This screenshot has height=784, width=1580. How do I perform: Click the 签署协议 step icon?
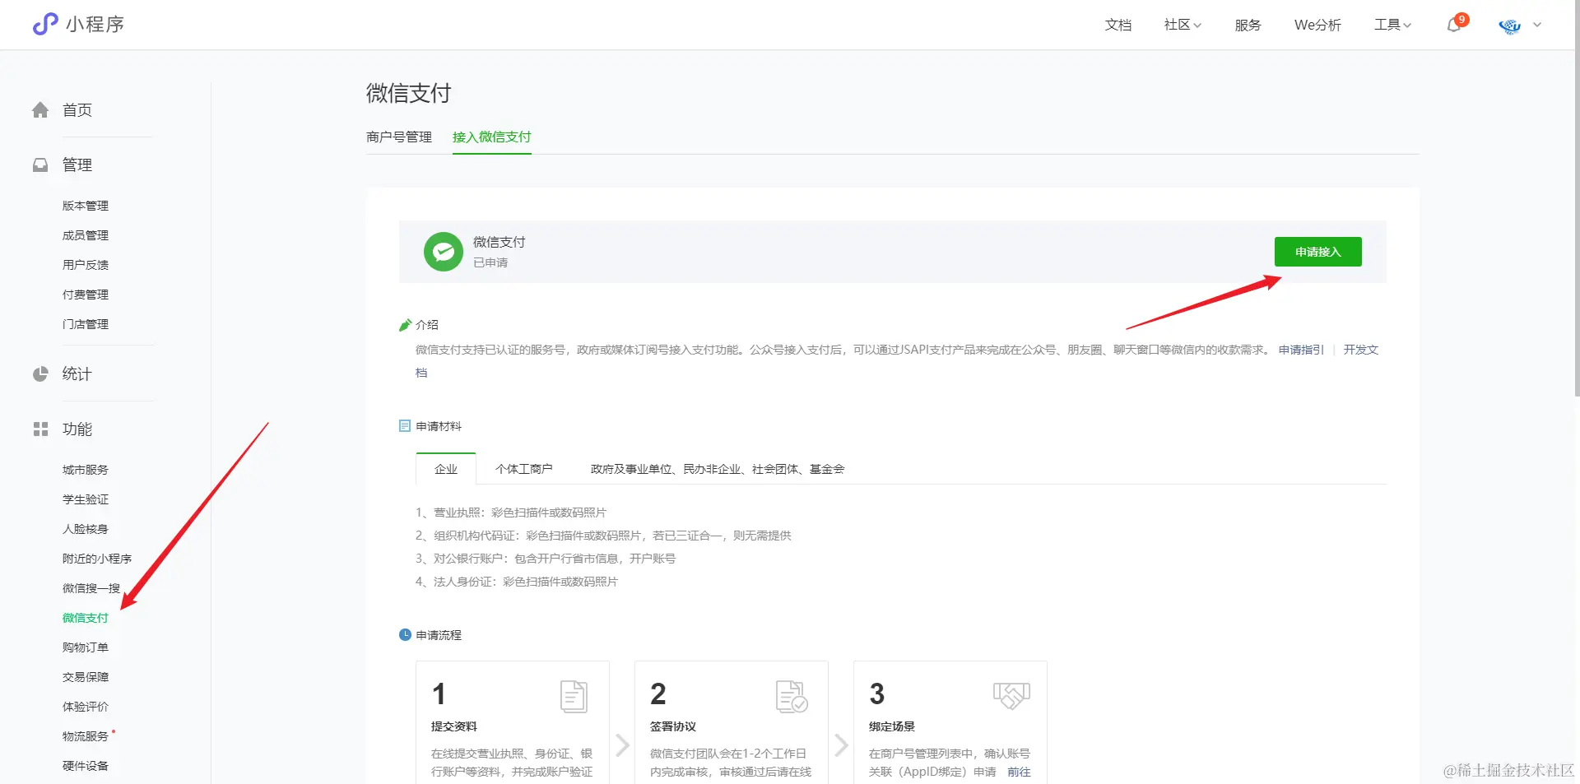pos(792,696)
